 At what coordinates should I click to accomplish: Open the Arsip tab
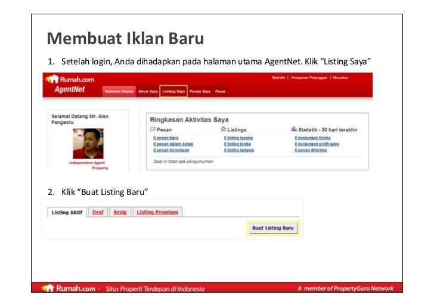[x=120, y=212]
